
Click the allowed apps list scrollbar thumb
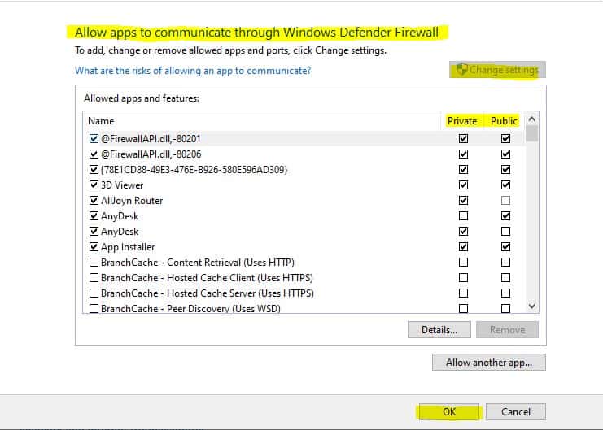tap(532, 134)
